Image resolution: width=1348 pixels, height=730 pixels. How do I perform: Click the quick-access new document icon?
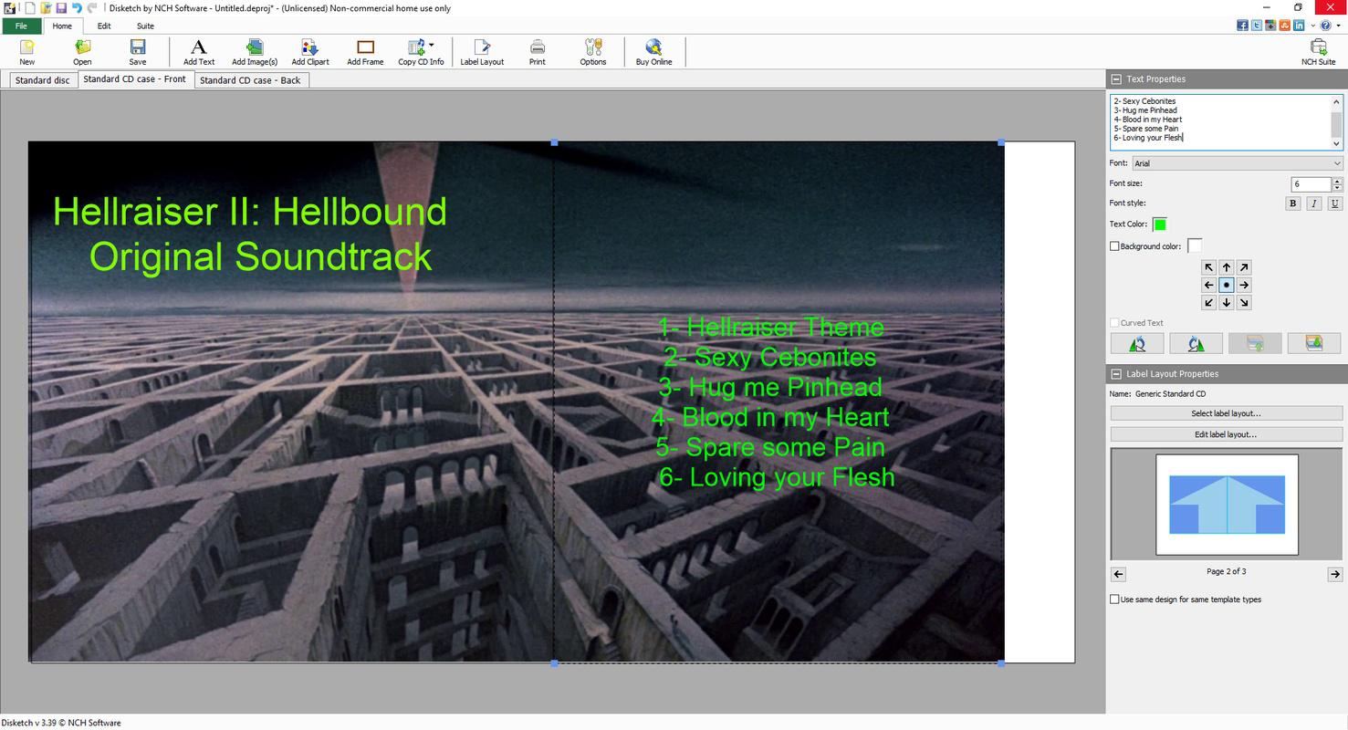(30, 8)
